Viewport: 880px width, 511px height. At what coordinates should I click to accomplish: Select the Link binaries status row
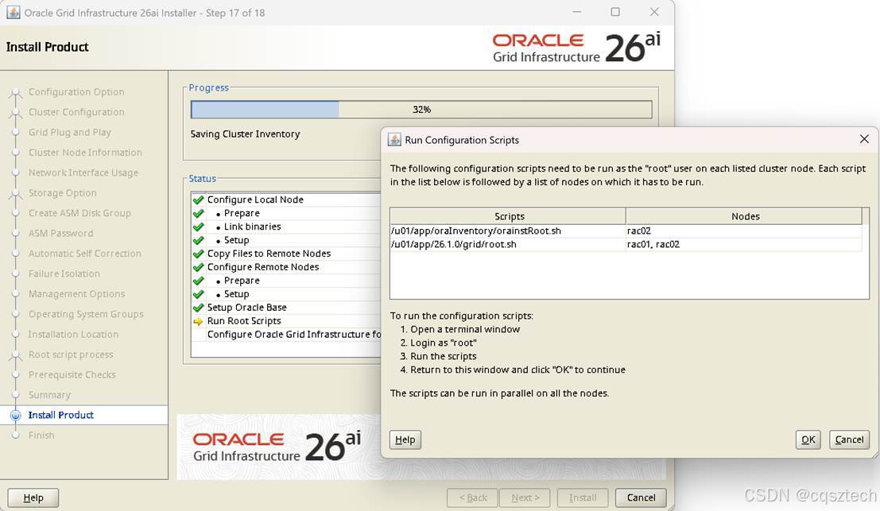[286, 226]
